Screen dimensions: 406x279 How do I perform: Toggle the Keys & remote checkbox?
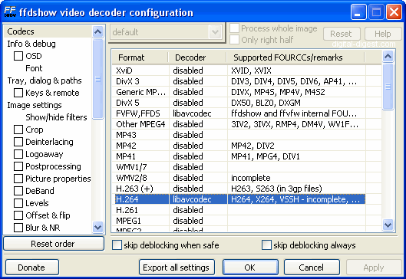point(18,93)
